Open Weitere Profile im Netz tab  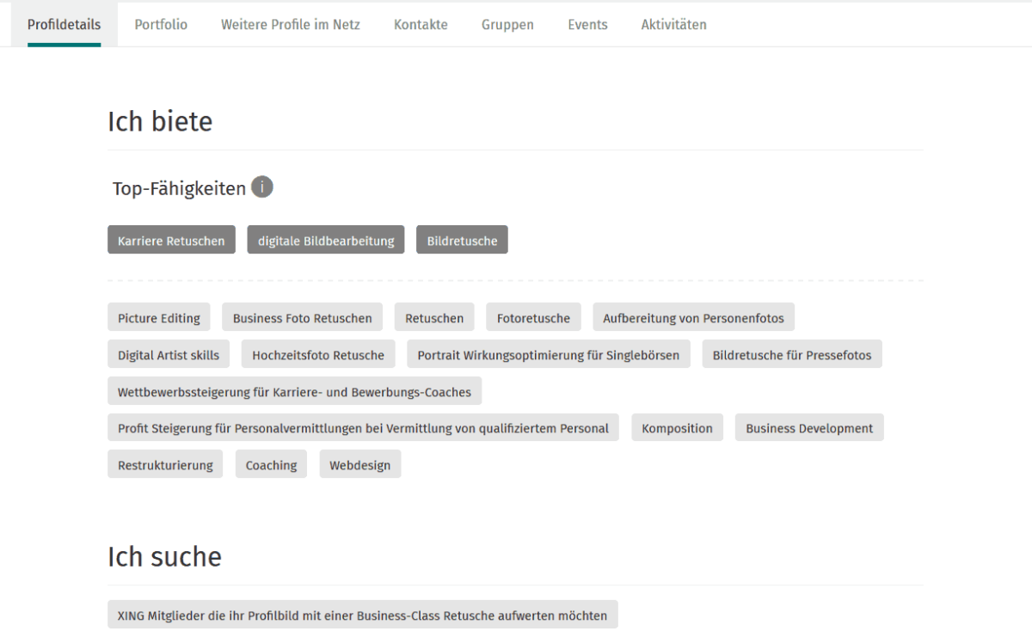[x=291, y=25]
